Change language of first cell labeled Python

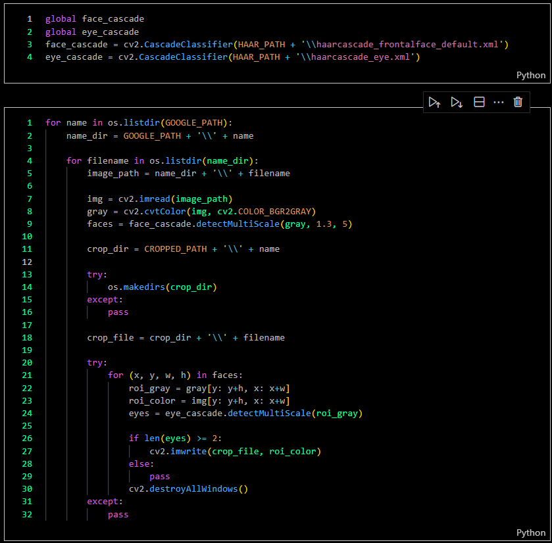click(x=530, y=75)
